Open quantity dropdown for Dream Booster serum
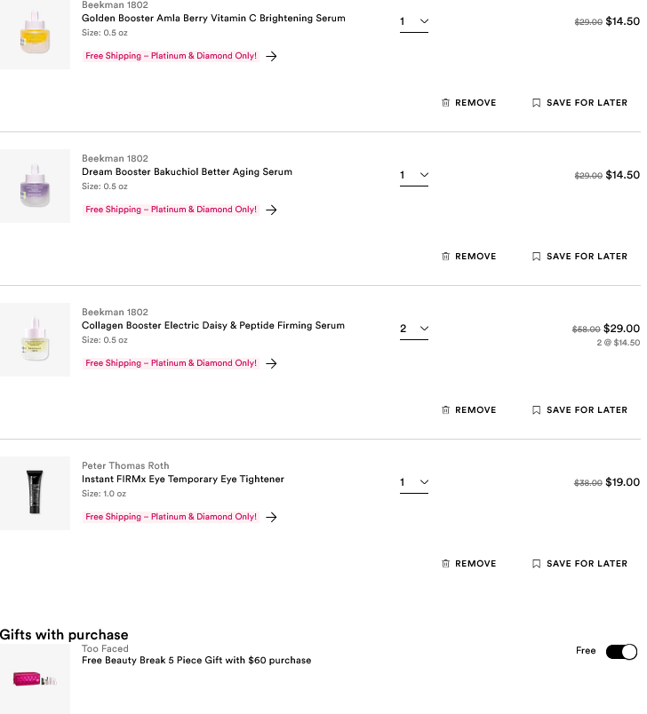 (413, 175)
